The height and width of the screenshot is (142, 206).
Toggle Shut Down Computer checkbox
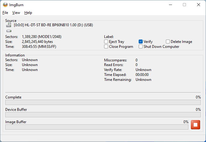(141, 47)
